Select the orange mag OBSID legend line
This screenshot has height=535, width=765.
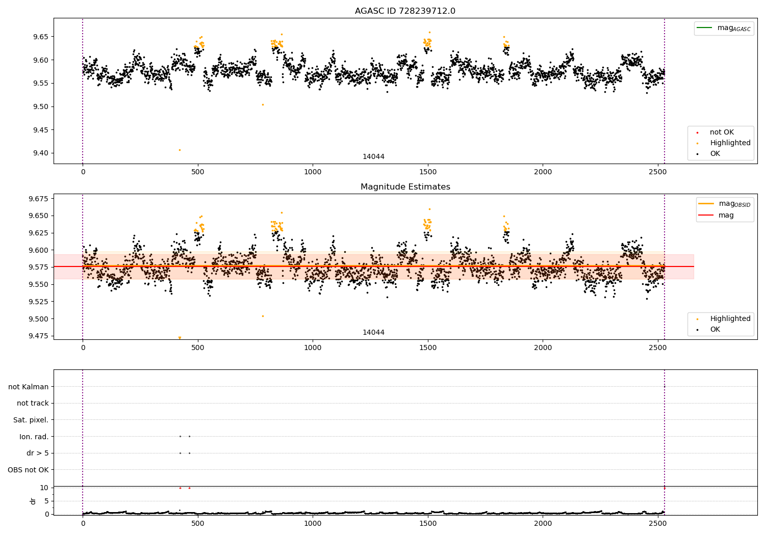(x=706, y=204)
